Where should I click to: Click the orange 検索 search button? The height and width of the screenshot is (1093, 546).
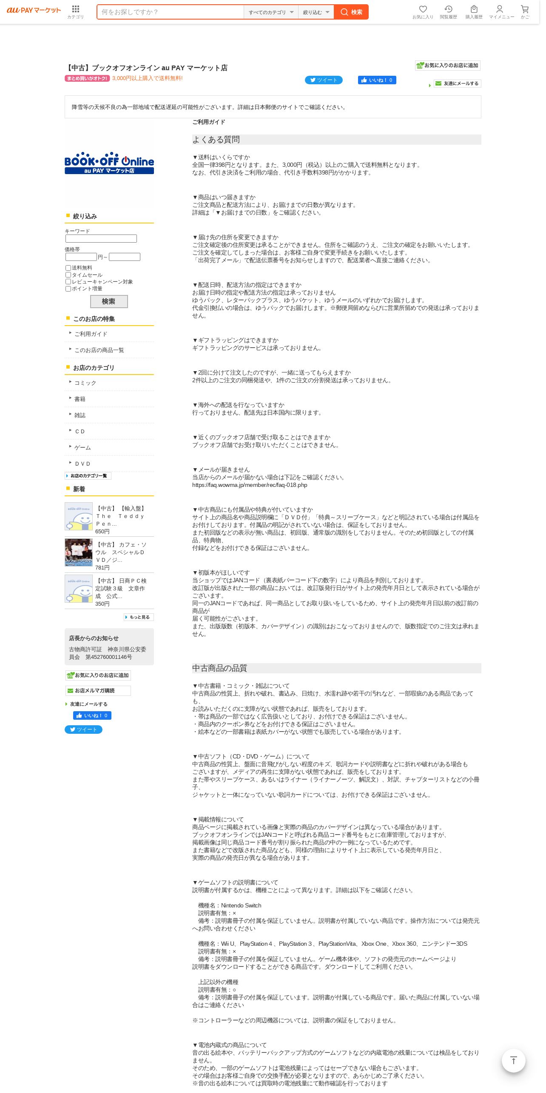351,12
